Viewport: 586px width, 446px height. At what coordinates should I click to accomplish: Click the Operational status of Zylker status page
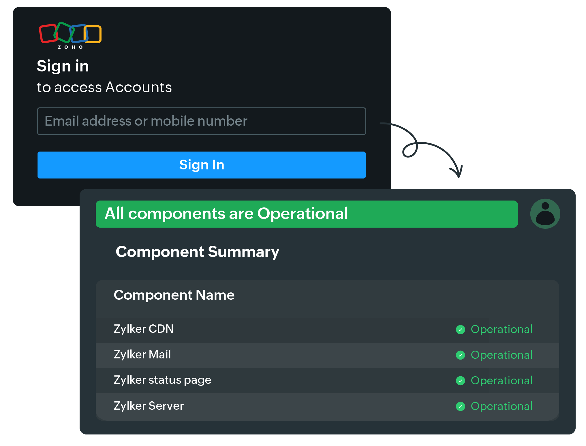(x=502, y=381)
